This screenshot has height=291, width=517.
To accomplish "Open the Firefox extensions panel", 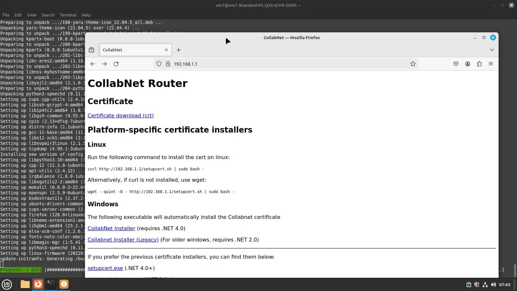I will point(479,64).
